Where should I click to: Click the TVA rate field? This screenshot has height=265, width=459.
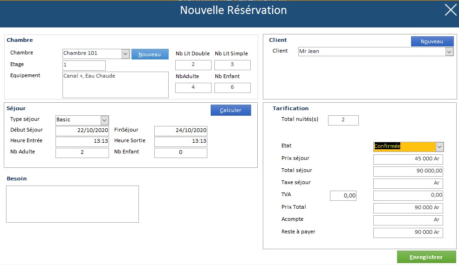click(x=343, y=196)
